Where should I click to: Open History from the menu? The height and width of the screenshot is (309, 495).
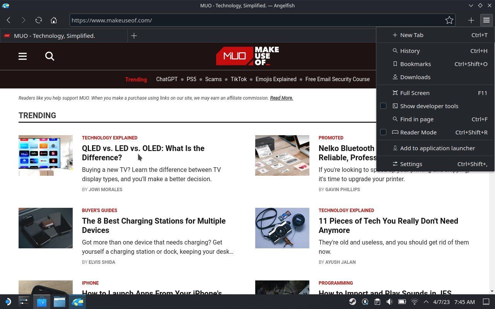point(435,51)
